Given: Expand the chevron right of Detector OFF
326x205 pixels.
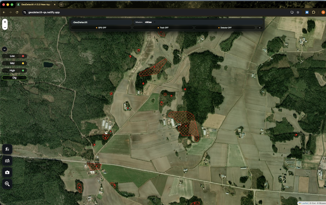Looking at the screenshot, I should click(259, 27).
